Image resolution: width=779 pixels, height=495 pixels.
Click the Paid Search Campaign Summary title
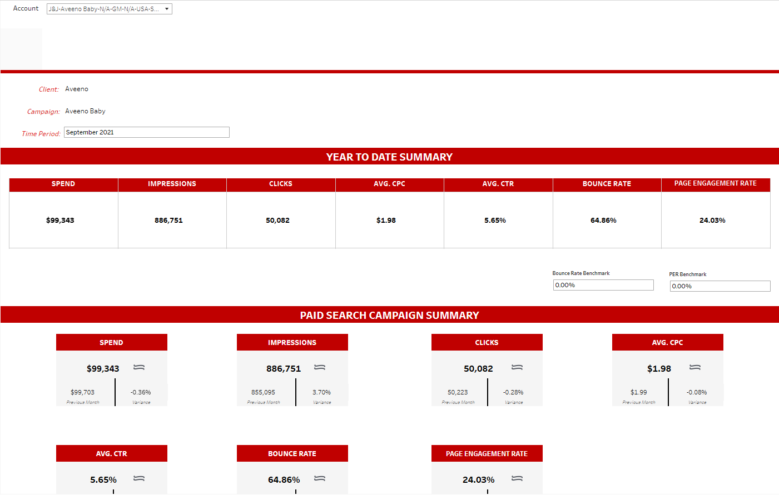click(x=389, y=316)
